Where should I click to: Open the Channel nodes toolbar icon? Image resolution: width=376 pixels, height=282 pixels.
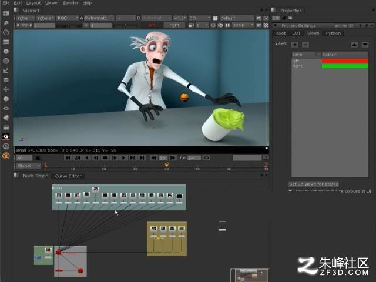point(6,42)
